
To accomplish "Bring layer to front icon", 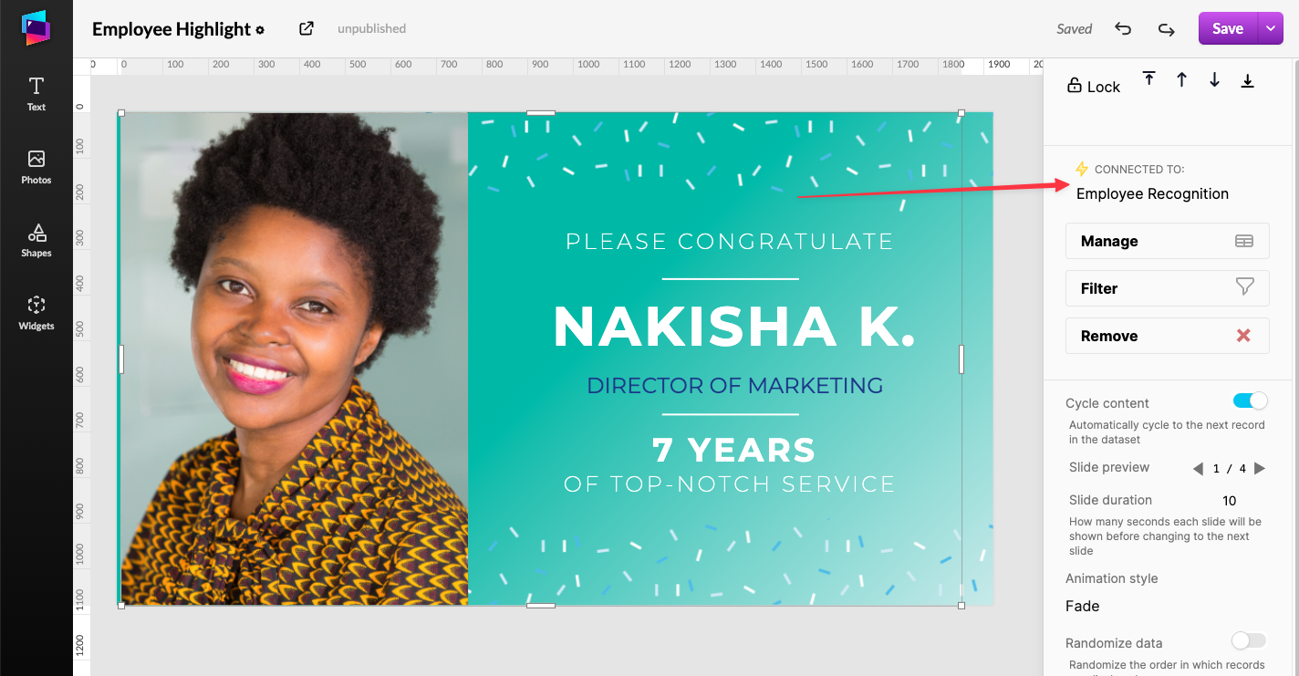I will click(x=1149, y=79).
